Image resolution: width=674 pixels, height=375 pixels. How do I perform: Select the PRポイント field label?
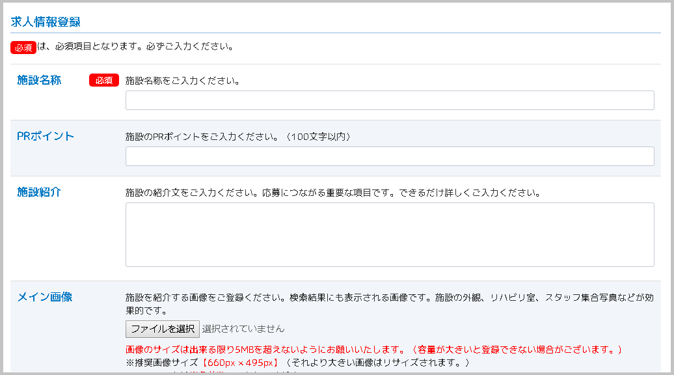[x=46, y=136]
